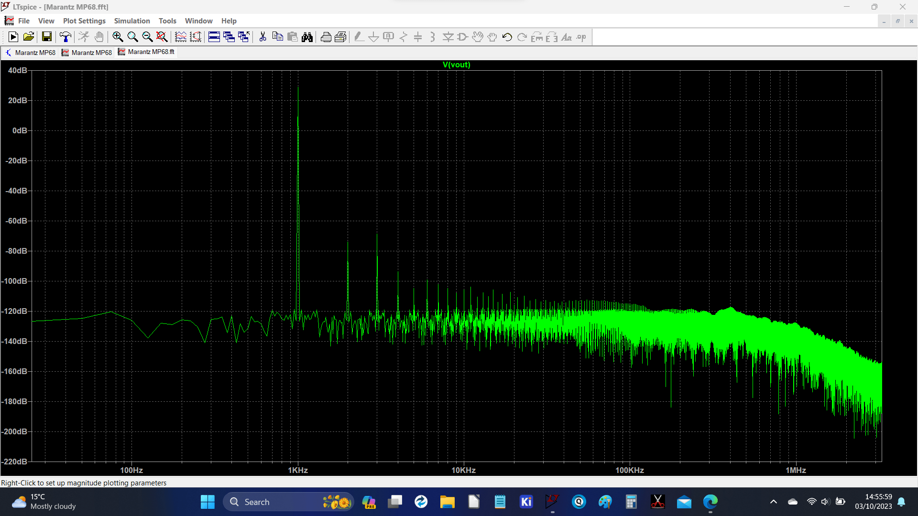The width and height of the screenshot is (918, 516).
Task: Open Microsoft Edge from the taskbar
Action: pyautogui.click(x=710, y=502)
